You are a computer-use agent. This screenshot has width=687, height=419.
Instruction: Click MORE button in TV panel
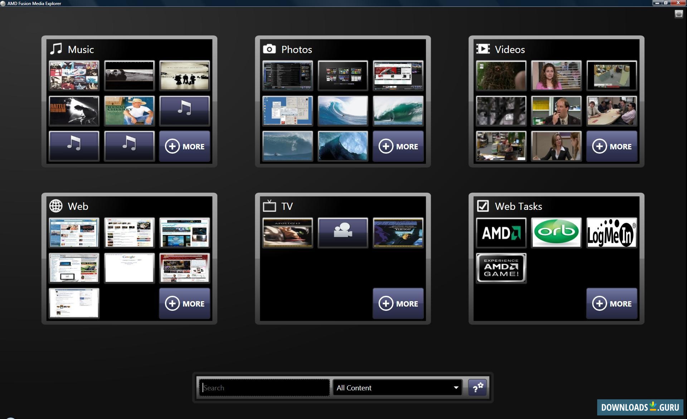(398, 303)
